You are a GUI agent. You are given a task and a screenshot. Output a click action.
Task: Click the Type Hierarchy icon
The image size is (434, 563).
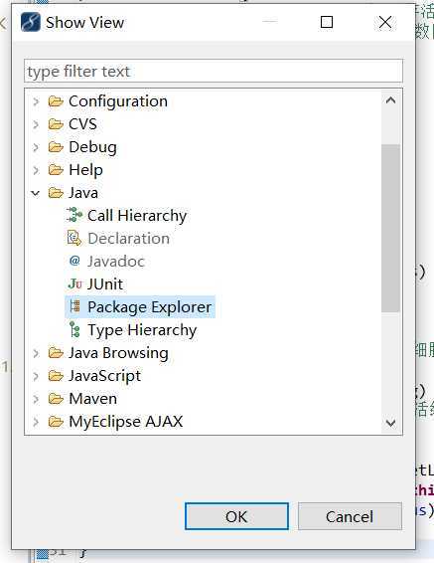point(74,329)
